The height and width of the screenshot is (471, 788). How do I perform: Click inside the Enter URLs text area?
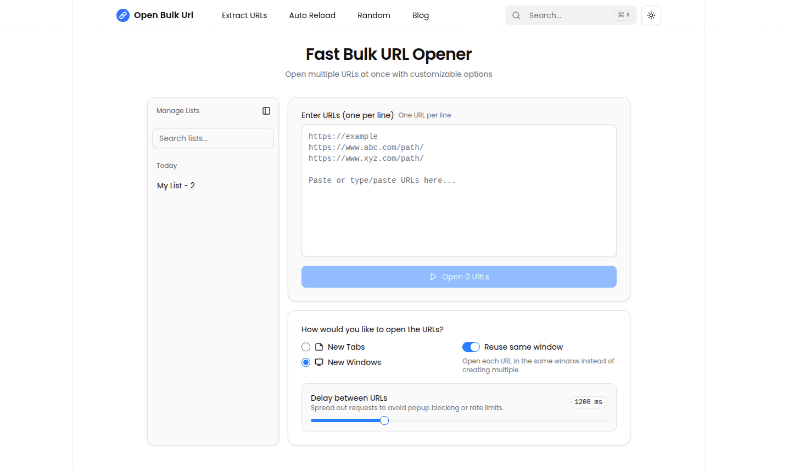459,190
